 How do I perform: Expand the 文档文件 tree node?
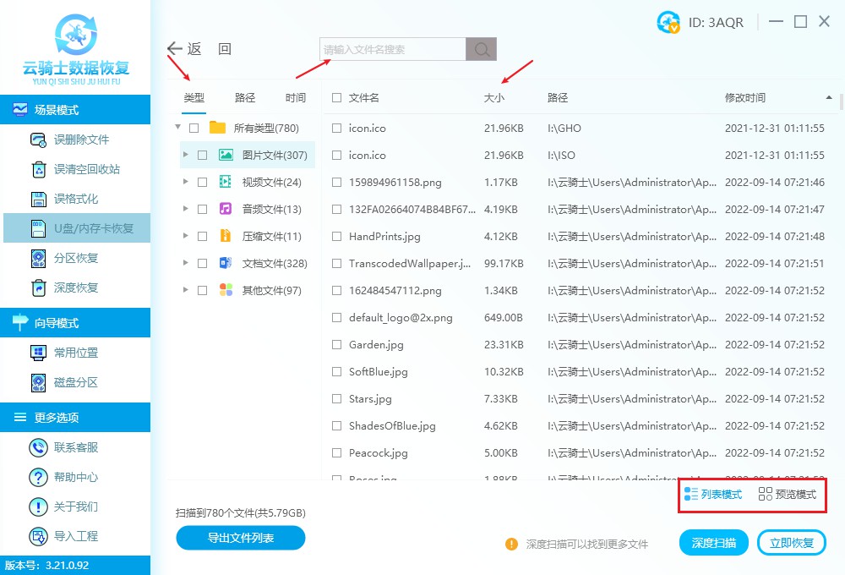click(x=186, y=263)
